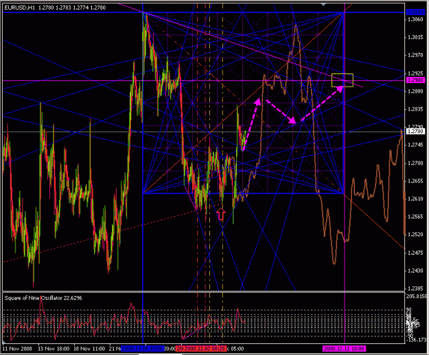Click the 1.2925 price axis label
429x355 pixels.
pos(415,73)
